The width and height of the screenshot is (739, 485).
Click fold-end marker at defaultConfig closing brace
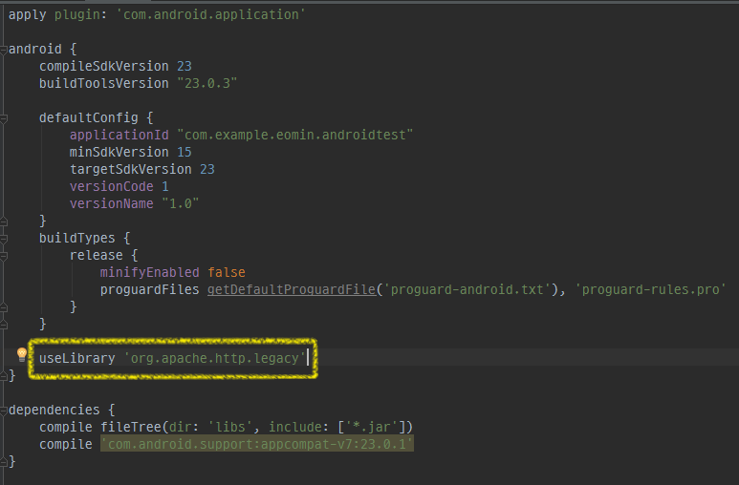click(x=3, y=221)
